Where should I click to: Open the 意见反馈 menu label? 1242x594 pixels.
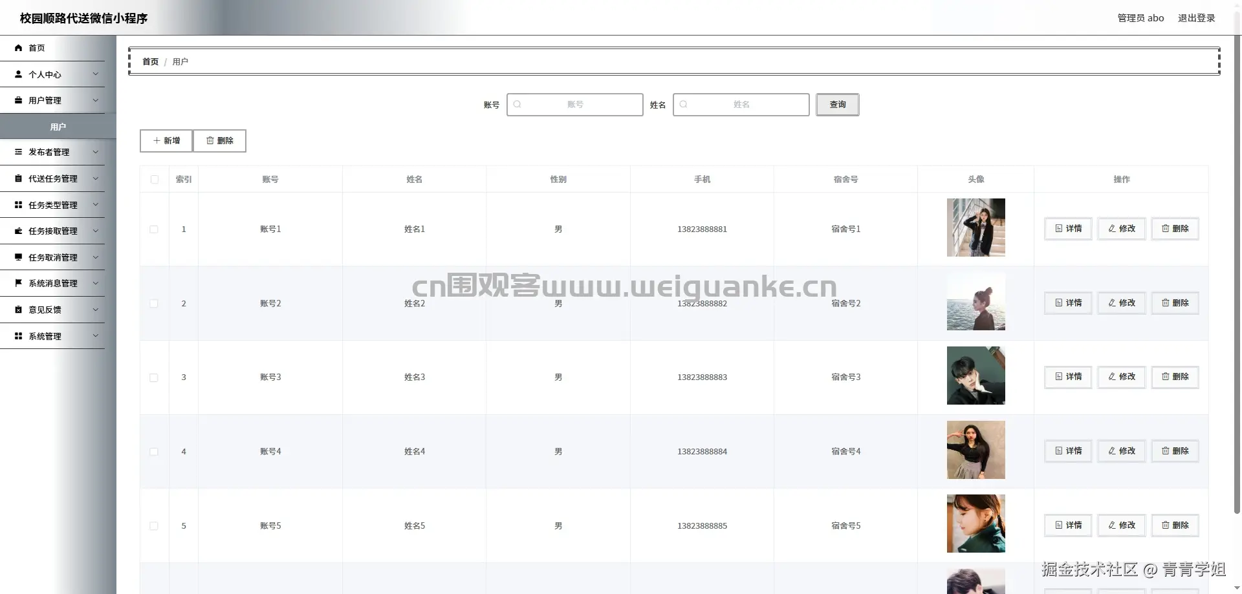[x=45, y=310]
